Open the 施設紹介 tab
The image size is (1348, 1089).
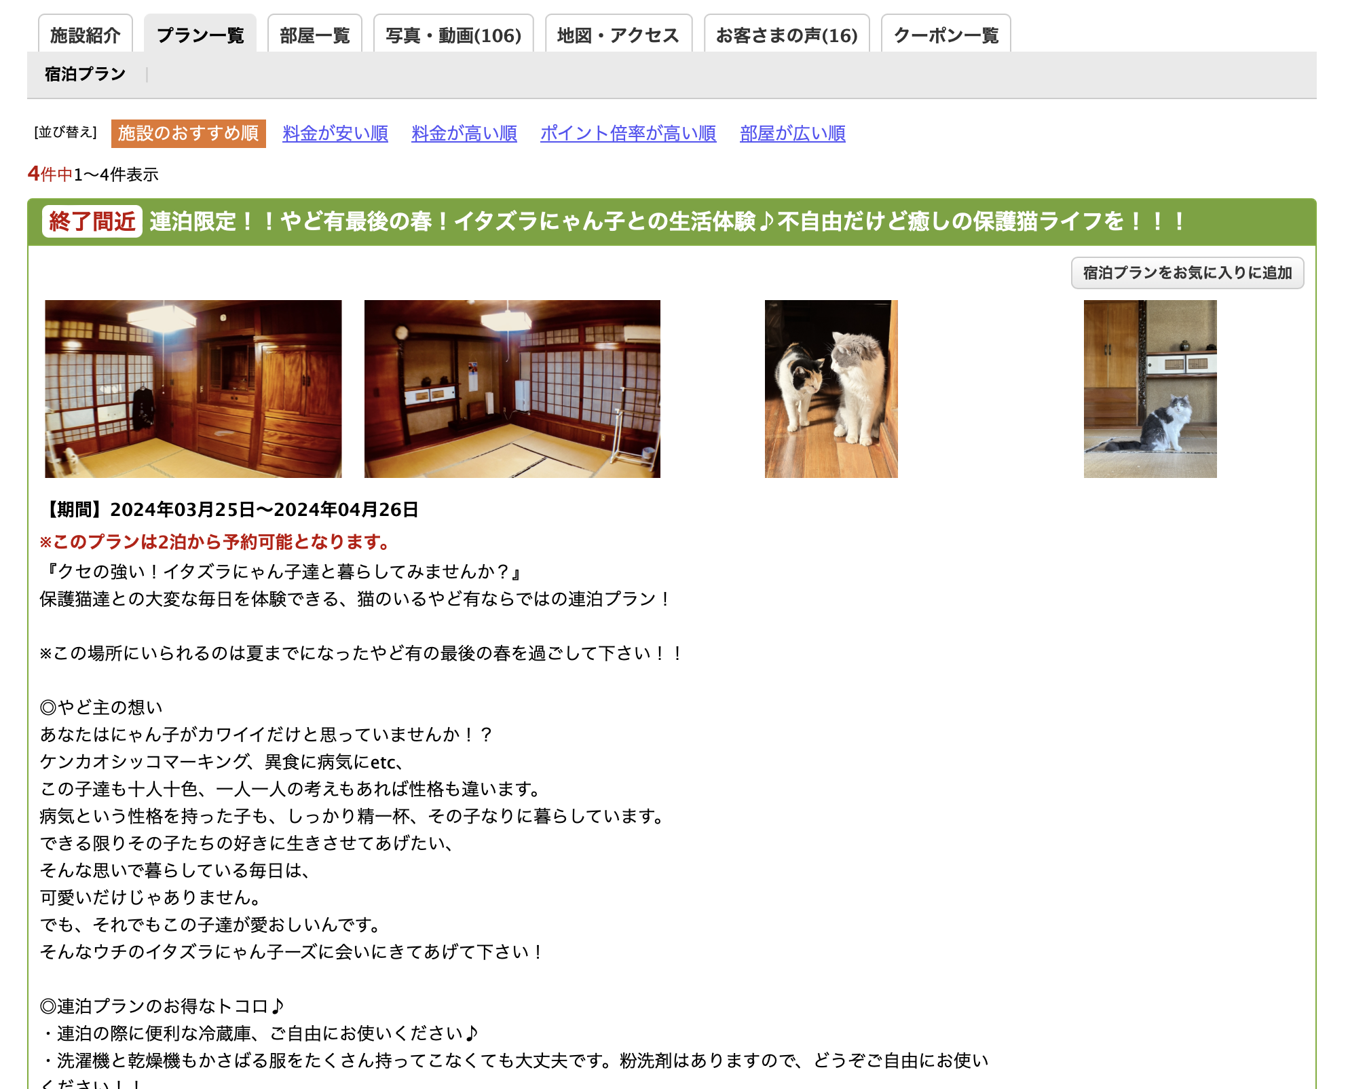click(85, 35)
